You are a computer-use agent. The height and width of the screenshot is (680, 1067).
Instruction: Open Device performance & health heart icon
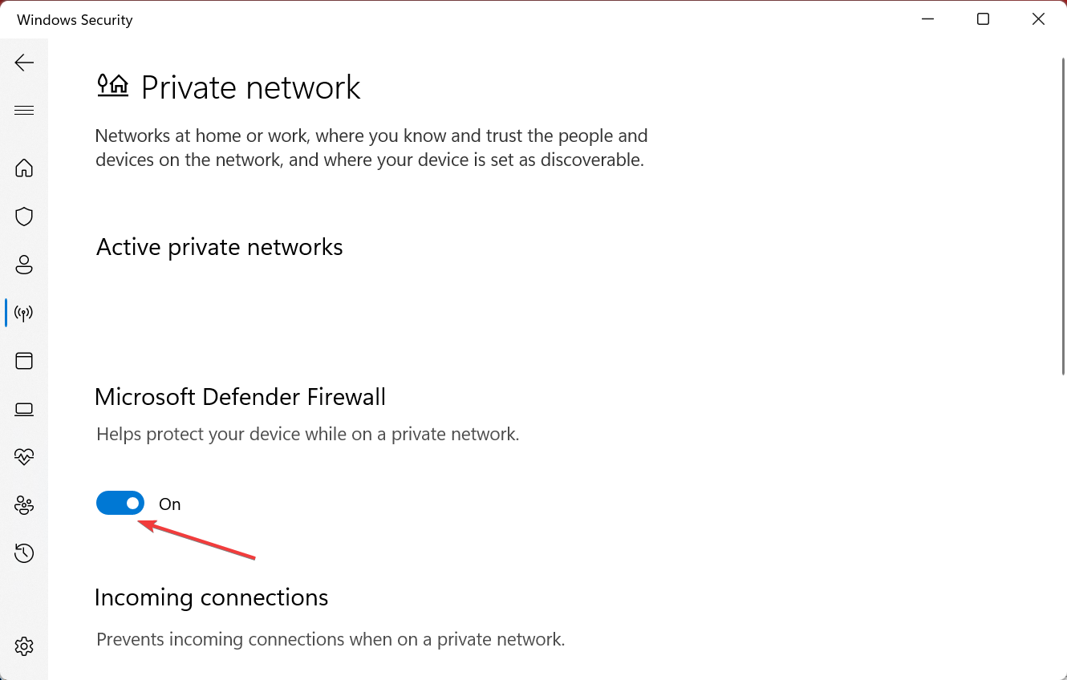24,456
